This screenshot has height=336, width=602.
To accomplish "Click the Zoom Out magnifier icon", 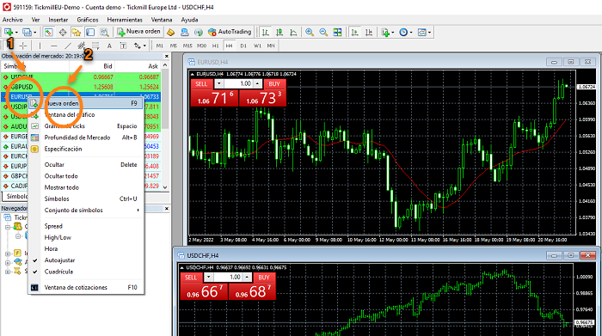I will point(323,32).
